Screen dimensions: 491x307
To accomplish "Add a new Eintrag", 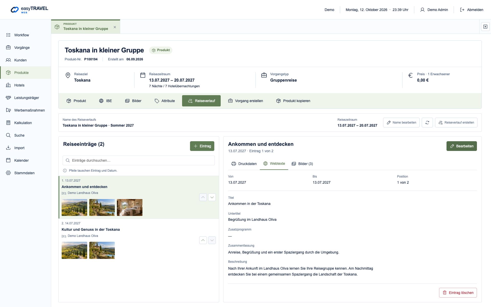I will (202, 146).
